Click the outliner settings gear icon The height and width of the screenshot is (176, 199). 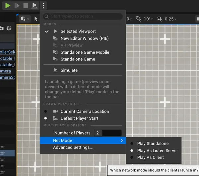[9, 28]
